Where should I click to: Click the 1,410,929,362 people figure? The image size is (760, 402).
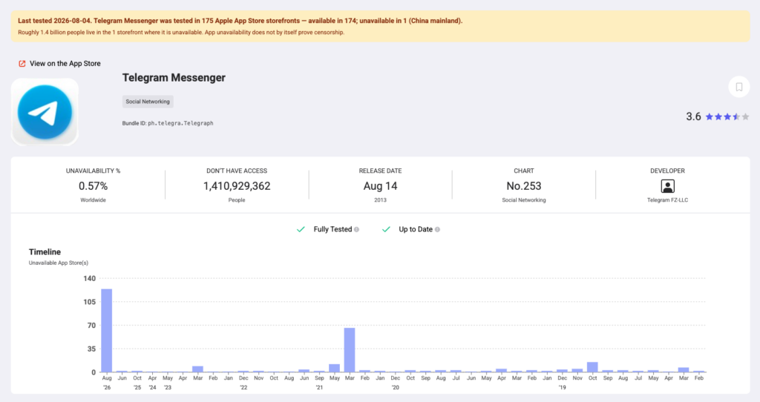click(x=237, y=186)
